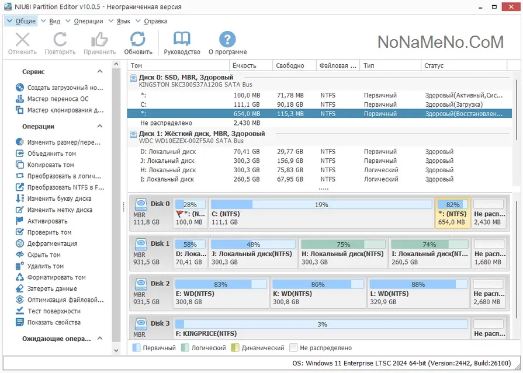Click Тест поверхности in the sidebar
The image size is (523, 373).
tap(54, 311)
